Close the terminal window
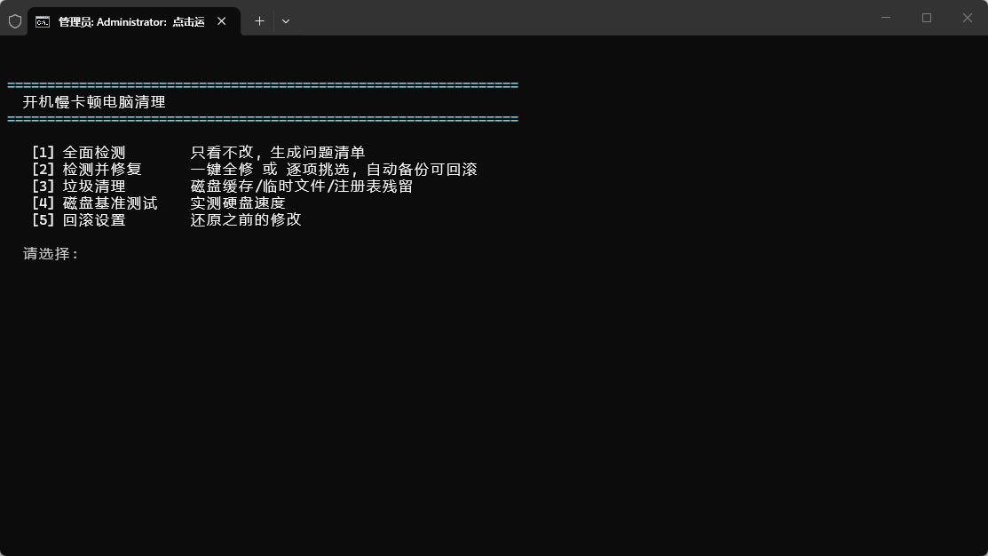The height and width of the screenshot is (556, 988). point(968,18)
